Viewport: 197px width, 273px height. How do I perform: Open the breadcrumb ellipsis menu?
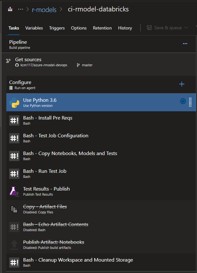tap(21, 9)
